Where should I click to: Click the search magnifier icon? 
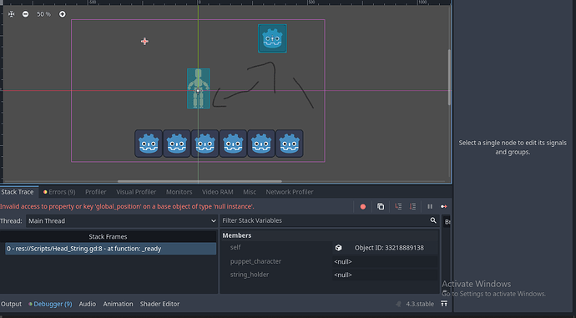click(x=433, y=220)
